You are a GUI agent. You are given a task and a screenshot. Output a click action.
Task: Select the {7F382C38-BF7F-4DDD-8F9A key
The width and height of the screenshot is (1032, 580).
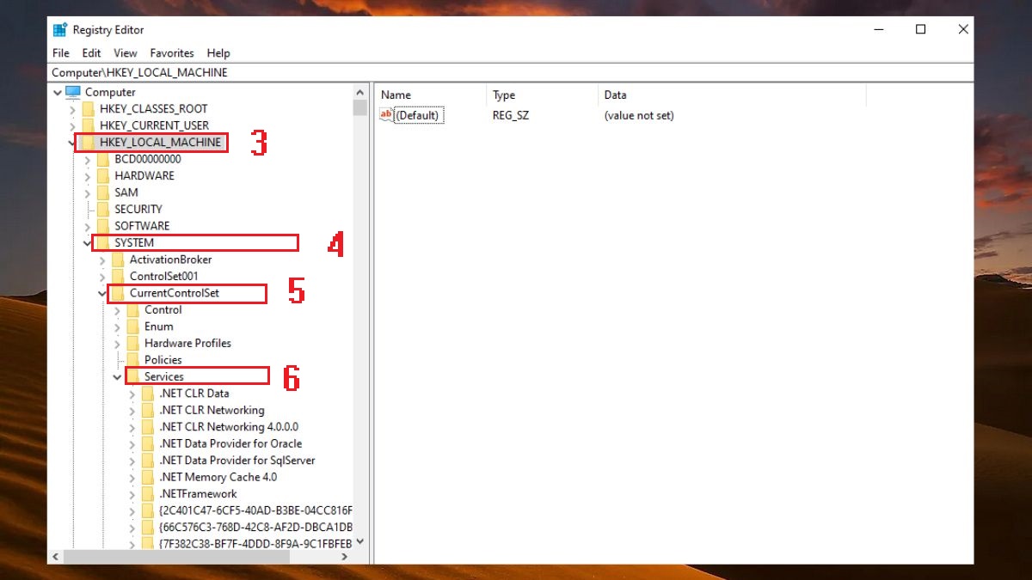[255, 544]
